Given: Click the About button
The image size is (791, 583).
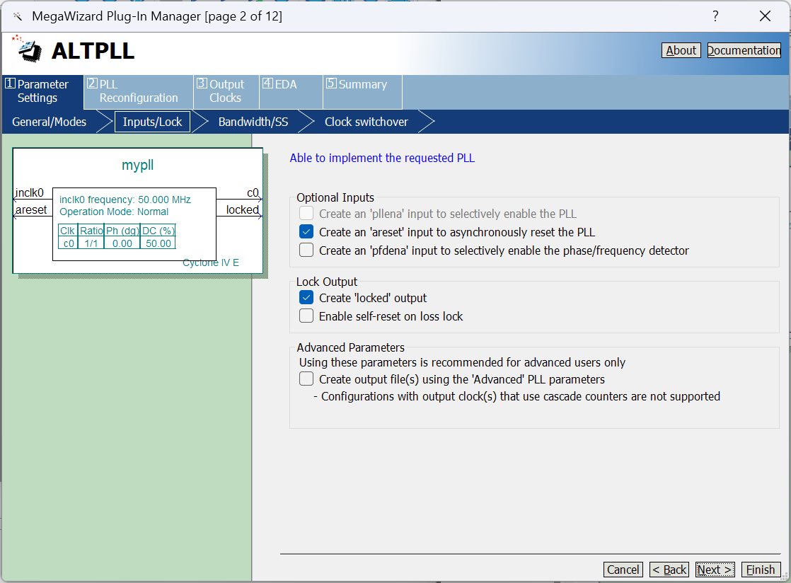Looking at the screenshot, I should (681, 50).
